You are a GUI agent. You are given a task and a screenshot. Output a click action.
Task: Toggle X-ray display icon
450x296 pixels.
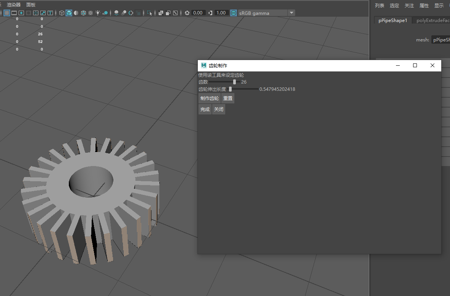pos(161,13)
